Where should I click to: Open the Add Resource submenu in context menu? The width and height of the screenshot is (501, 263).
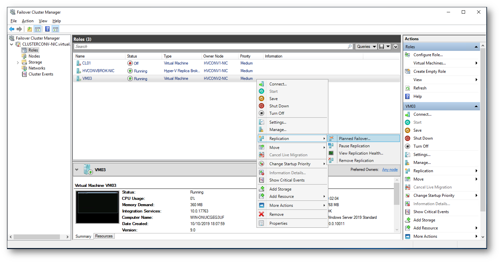292,197
